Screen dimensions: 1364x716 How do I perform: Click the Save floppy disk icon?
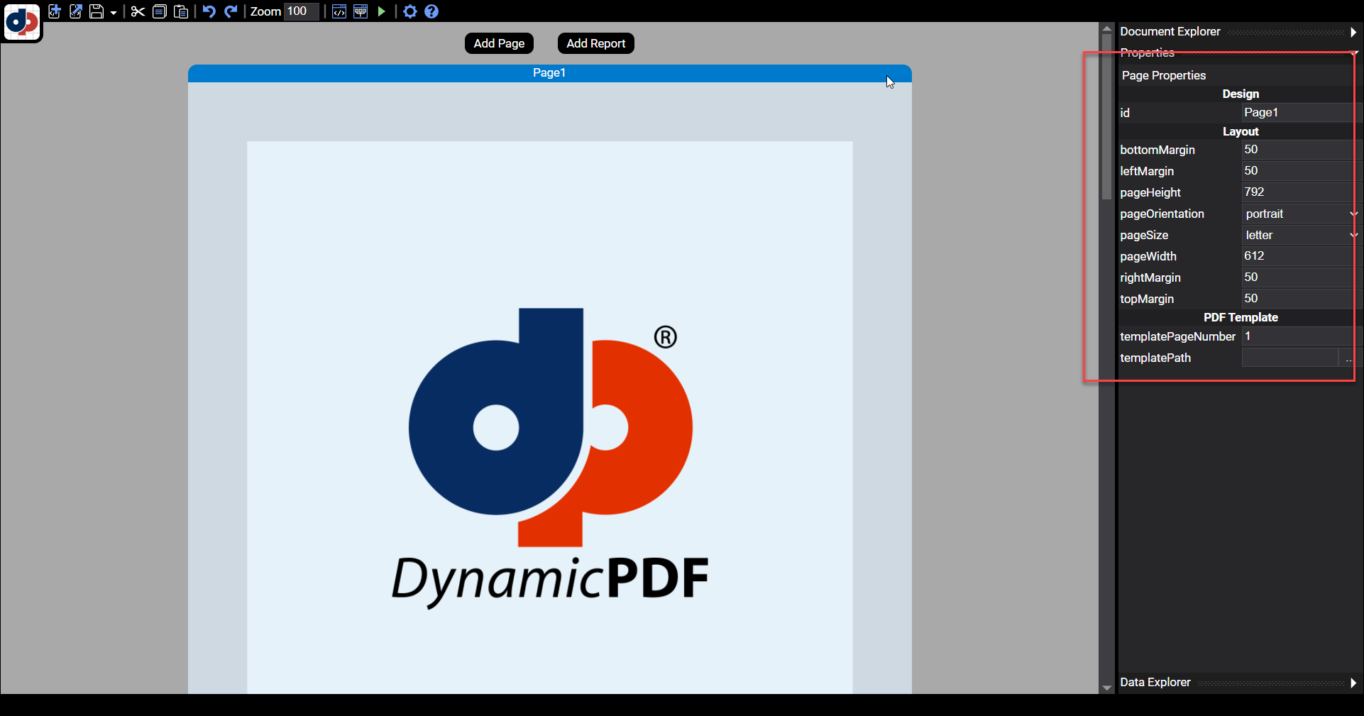97,11
